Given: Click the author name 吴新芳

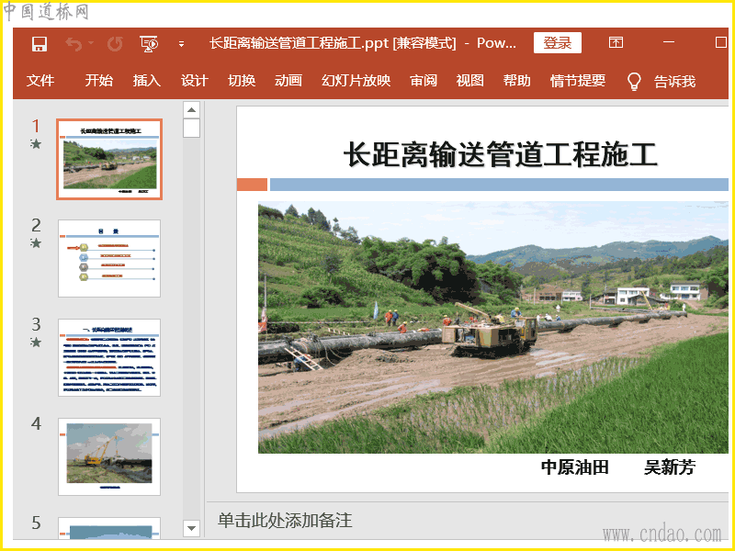Looking at the screenshot, I should tap(670, 467).
